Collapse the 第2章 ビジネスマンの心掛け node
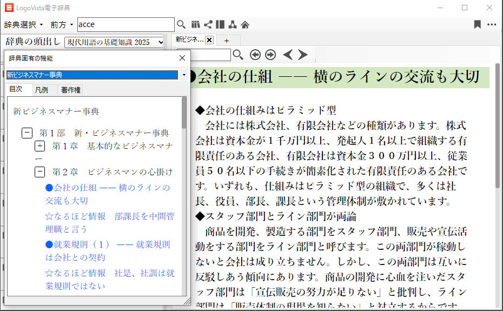Image resolution: width=503 pixels, height=311 pixels. click(x=40, y=171)
